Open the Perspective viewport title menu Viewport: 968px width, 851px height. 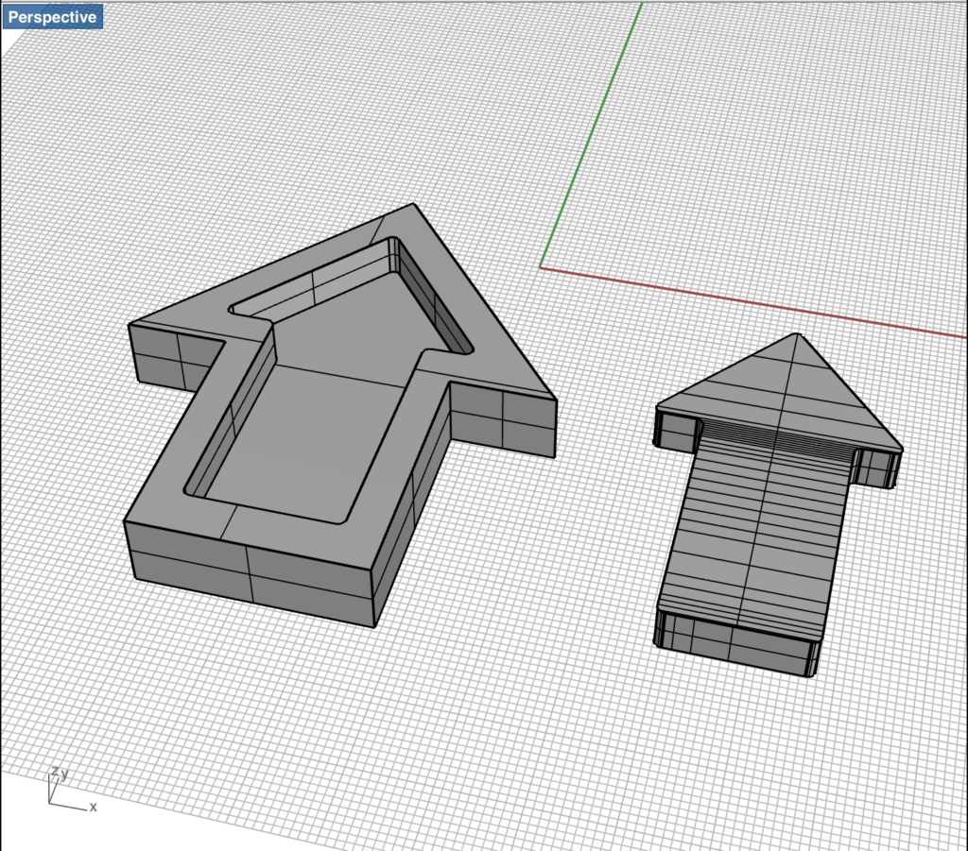pyautogui.click(x=53, y=17)
